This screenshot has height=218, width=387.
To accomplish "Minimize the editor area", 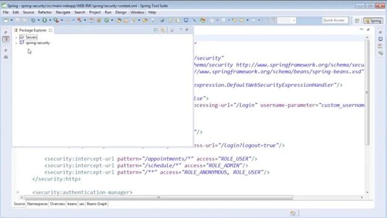I will [x=362, y=30].
